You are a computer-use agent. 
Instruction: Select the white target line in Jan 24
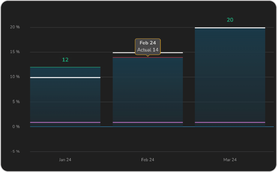[x=65, y=77]
